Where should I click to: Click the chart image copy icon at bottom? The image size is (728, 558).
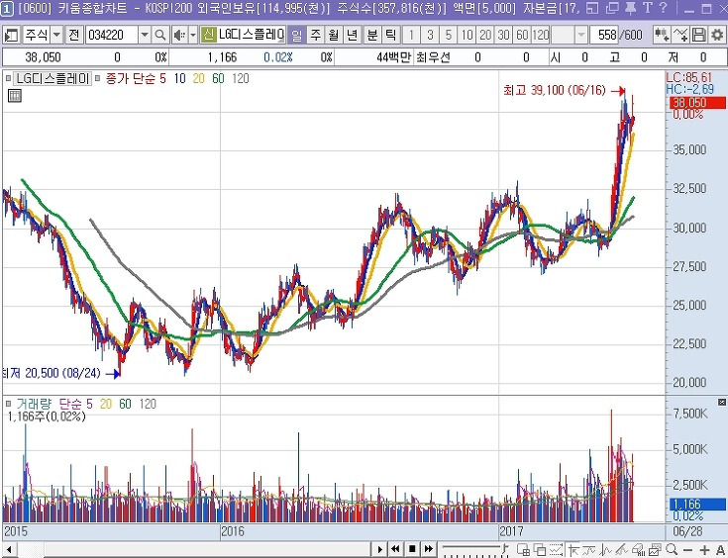click(655, 550)
